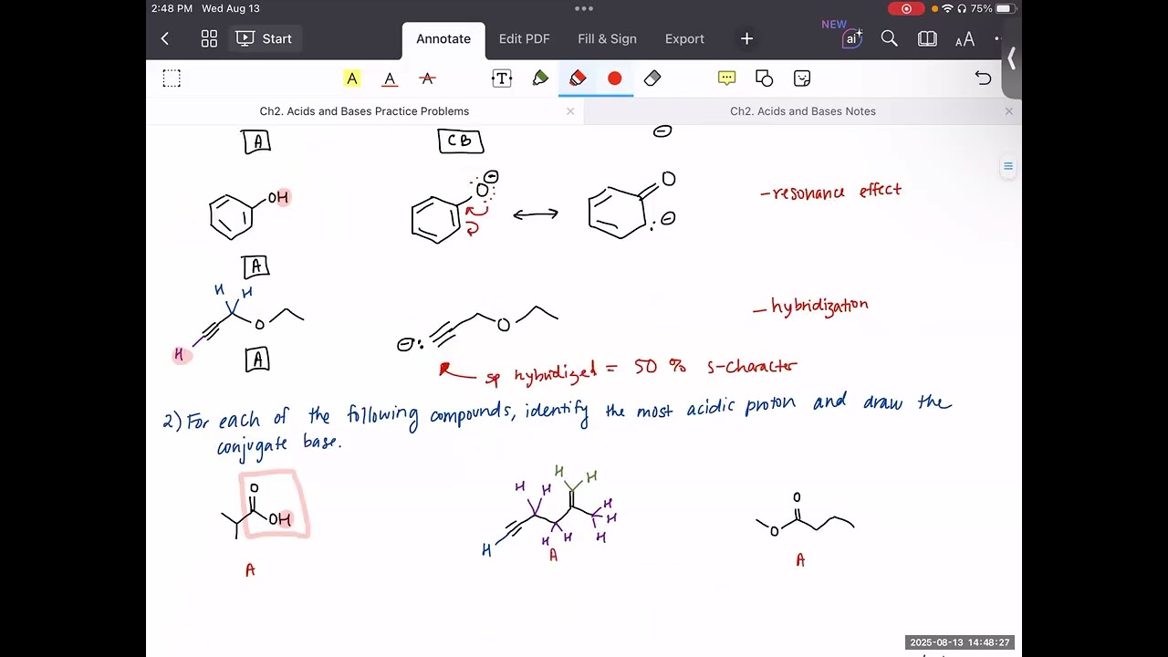Open the Export tab

pyautogui.click(x=684, y=38)
